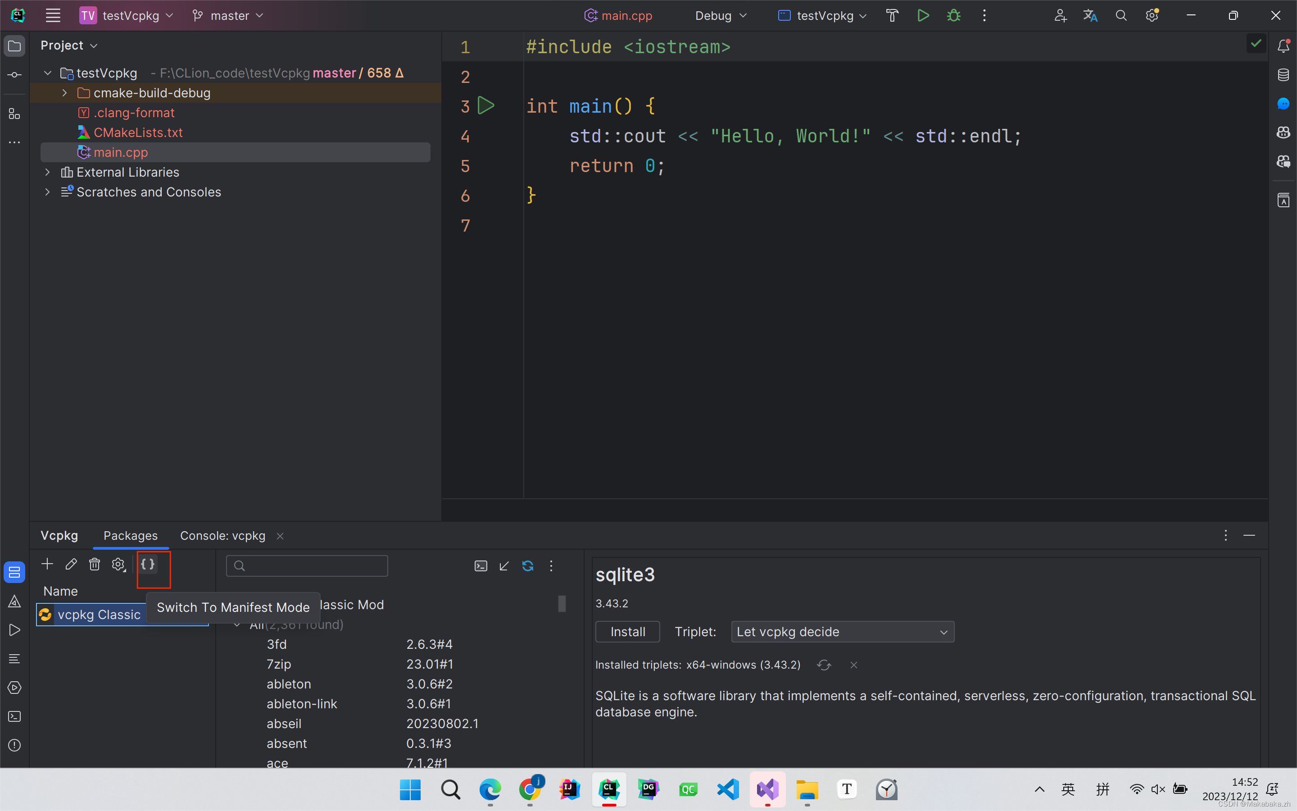Open vcpkg console via terminal icon
1297x811 pixels.
coord(481,566)
